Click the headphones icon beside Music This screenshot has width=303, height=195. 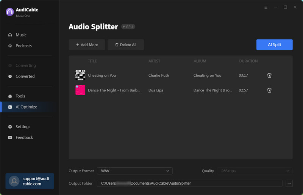tap(10, 35)
